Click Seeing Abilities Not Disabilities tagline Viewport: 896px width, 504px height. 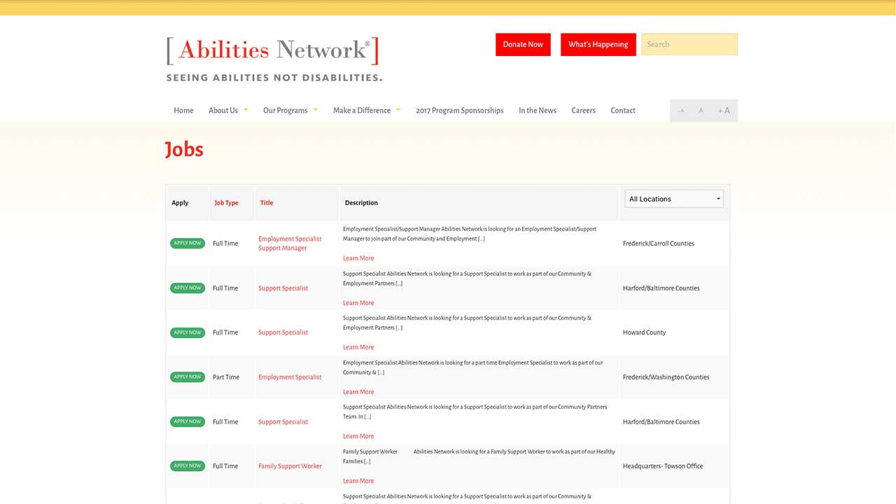tap(274, 78)
